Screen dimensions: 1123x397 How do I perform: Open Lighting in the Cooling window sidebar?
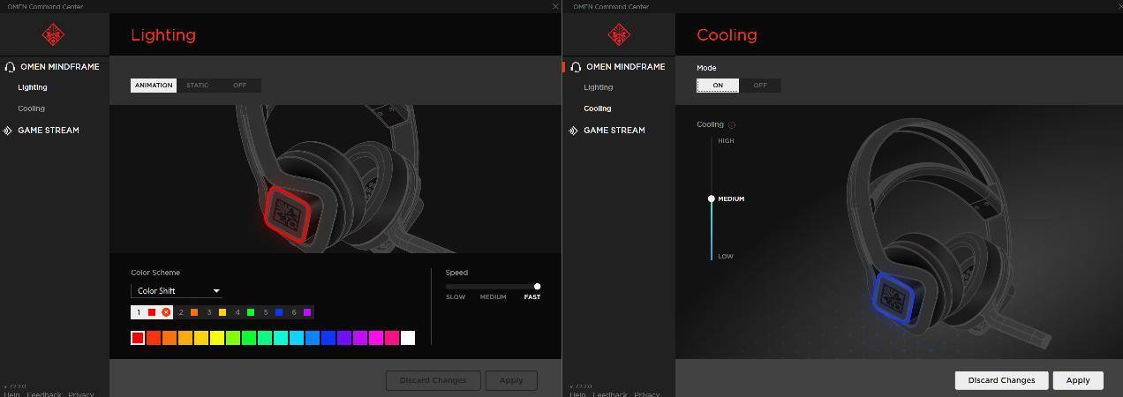coord(598,87)
